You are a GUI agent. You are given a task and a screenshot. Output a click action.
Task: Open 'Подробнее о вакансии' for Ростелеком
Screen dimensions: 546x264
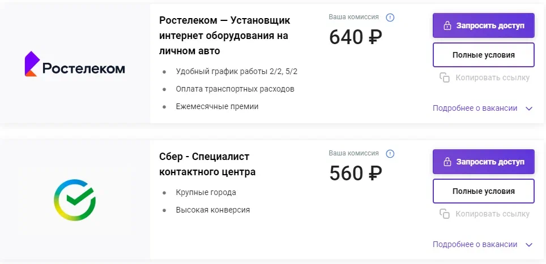[x=475, y=108]
